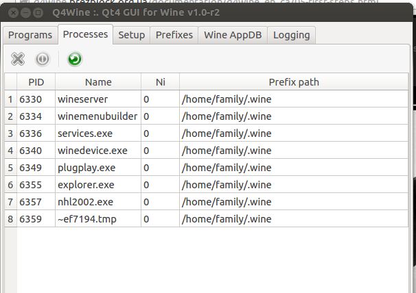The width and height of the screenshot is (416, 293).
Task: Close the Q4Wine window
Action: 13,12
